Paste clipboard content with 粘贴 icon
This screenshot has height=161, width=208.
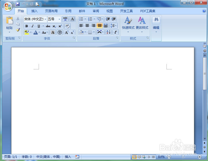[x=9, y=20]
